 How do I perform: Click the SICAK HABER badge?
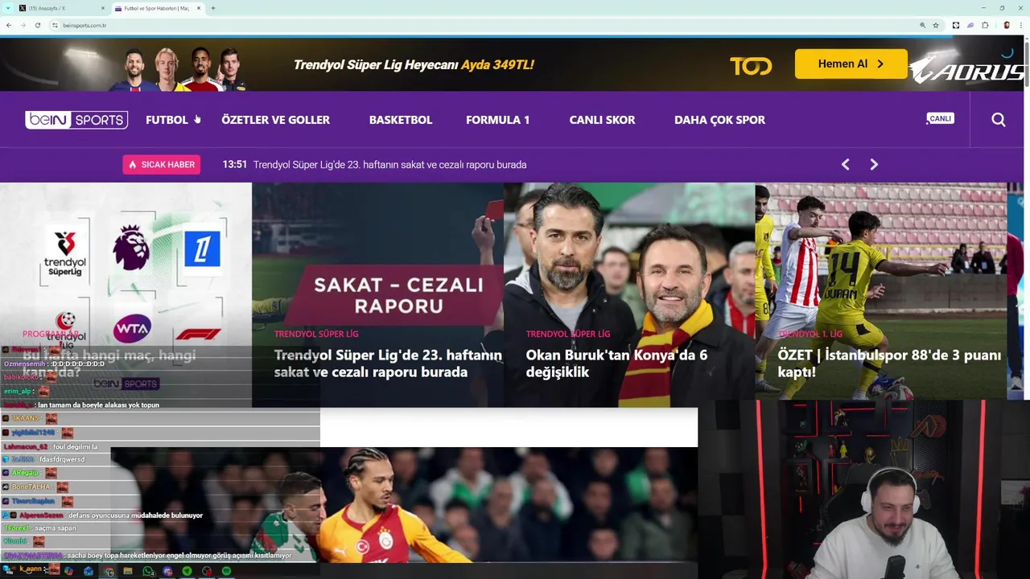coord(162,164)
